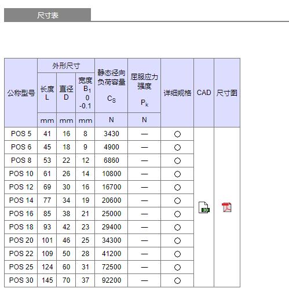
Task: Click the detail spec circle for POS 18
Action: (177, 227)
